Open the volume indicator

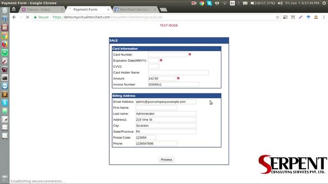(x=280, y=3)
